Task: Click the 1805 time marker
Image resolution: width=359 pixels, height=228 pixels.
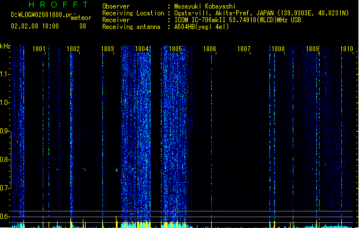Action: tap(175, 49)
